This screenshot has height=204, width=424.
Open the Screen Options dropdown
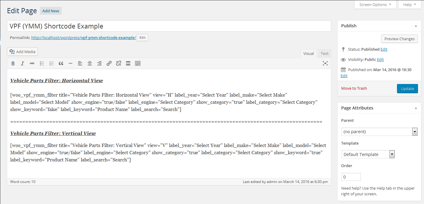pos(375,4)
